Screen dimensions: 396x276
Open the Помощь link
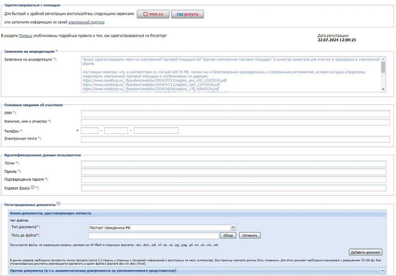pyautogui.click(x=25, y=36)
